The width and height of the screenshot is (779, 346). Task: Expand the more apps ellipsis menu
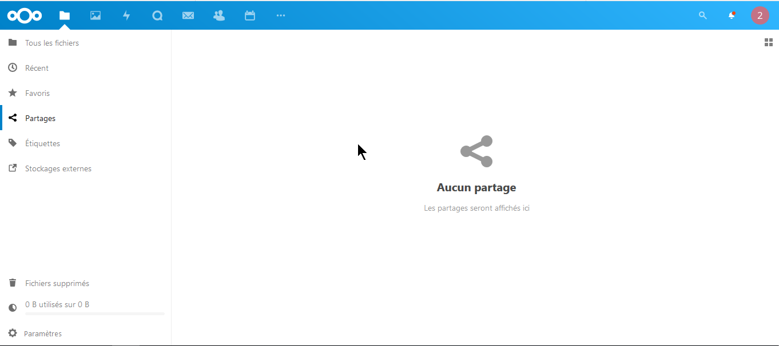(x=281, y=15)
